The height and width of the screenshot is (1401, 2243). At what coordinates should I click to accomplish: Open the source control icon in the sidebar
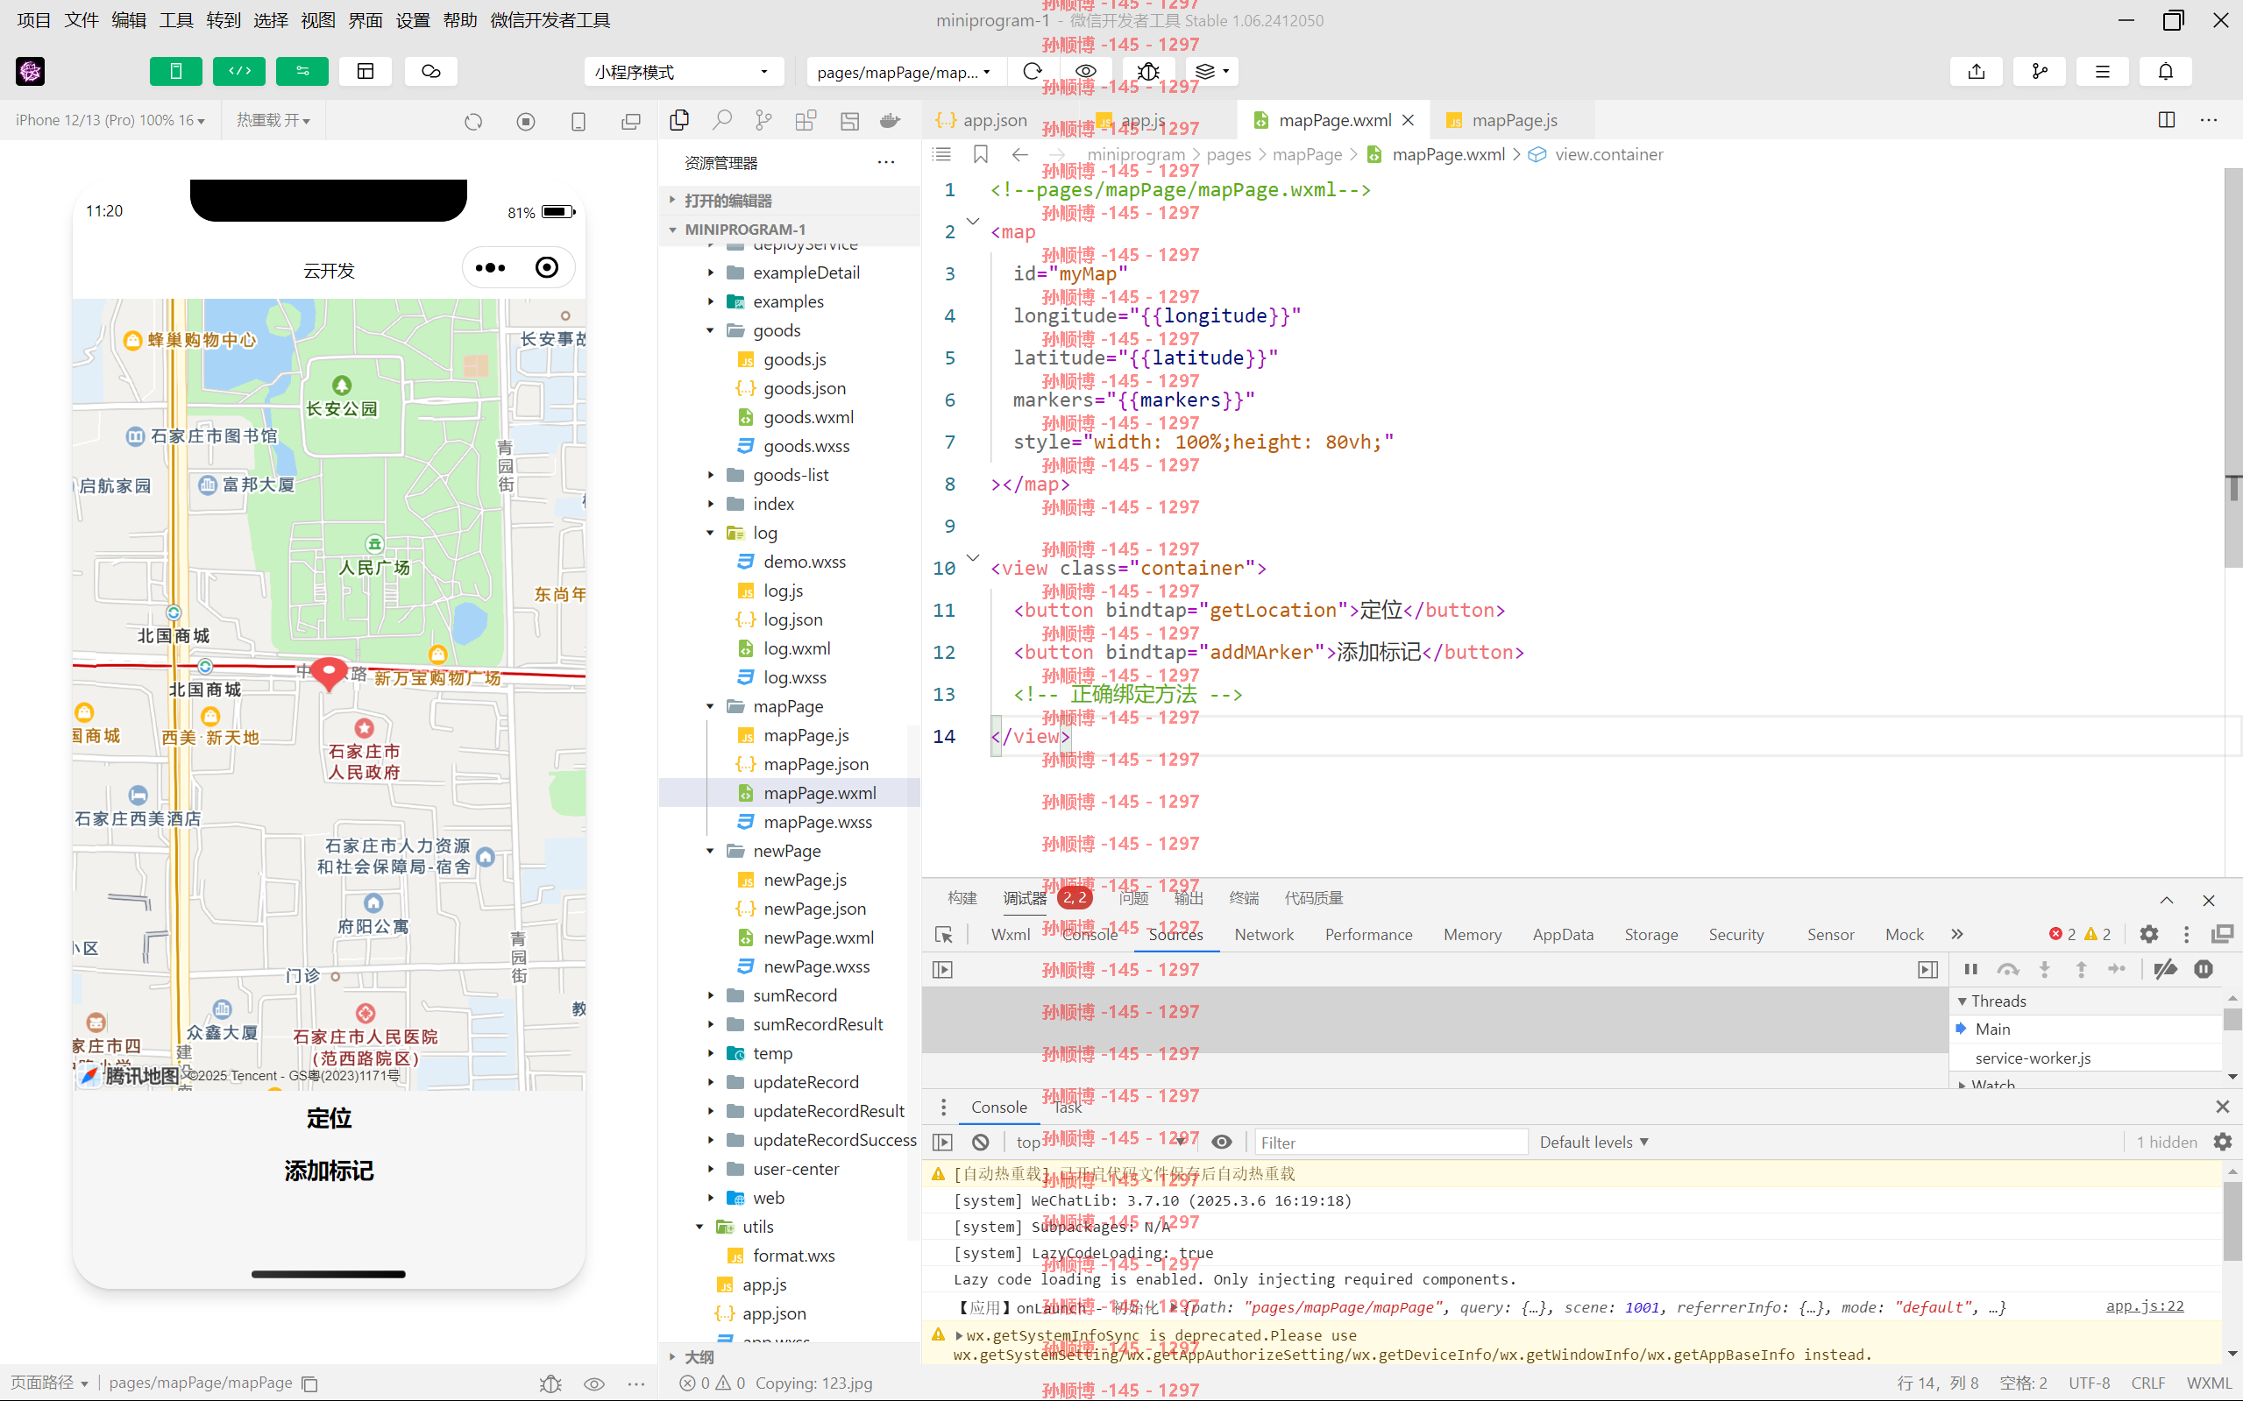point(763,120)
